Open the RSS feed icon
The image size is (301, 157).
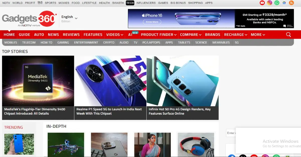(x=291, y=3)
